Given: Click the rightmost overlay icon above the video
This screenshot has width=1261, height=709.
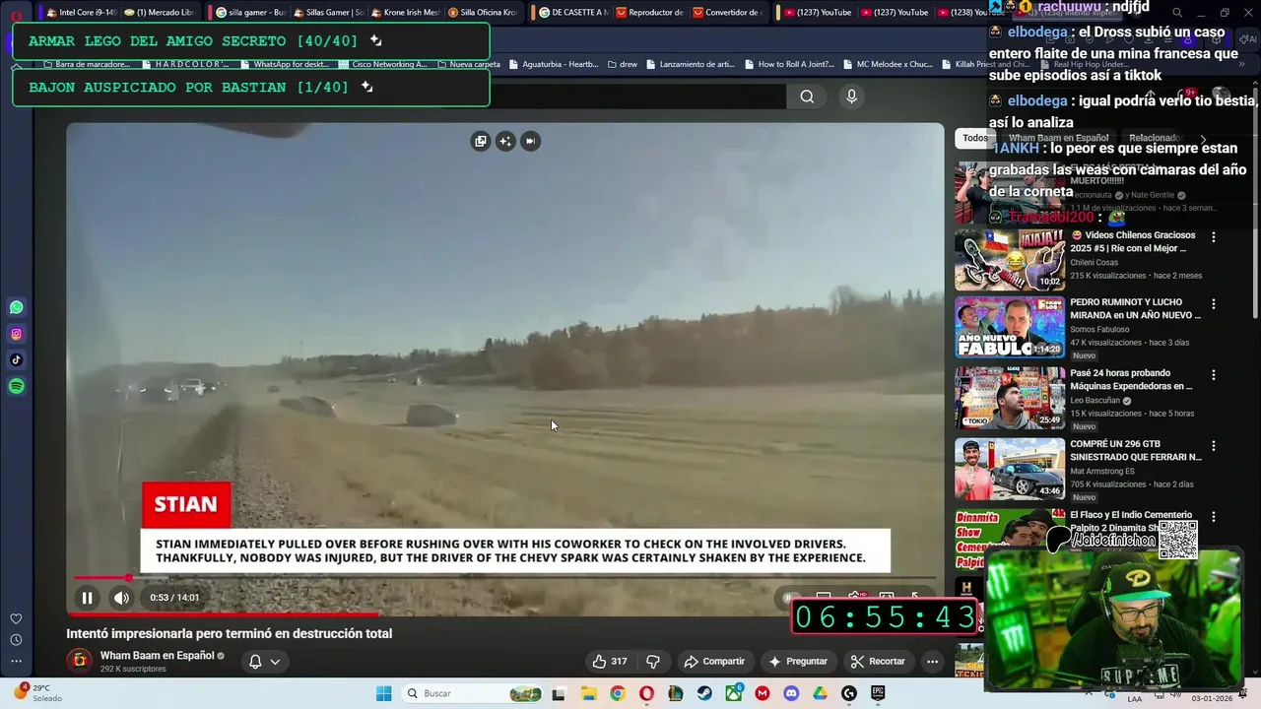Looking at the screenshot, I should pyautogui.click(x=530, y=141).
